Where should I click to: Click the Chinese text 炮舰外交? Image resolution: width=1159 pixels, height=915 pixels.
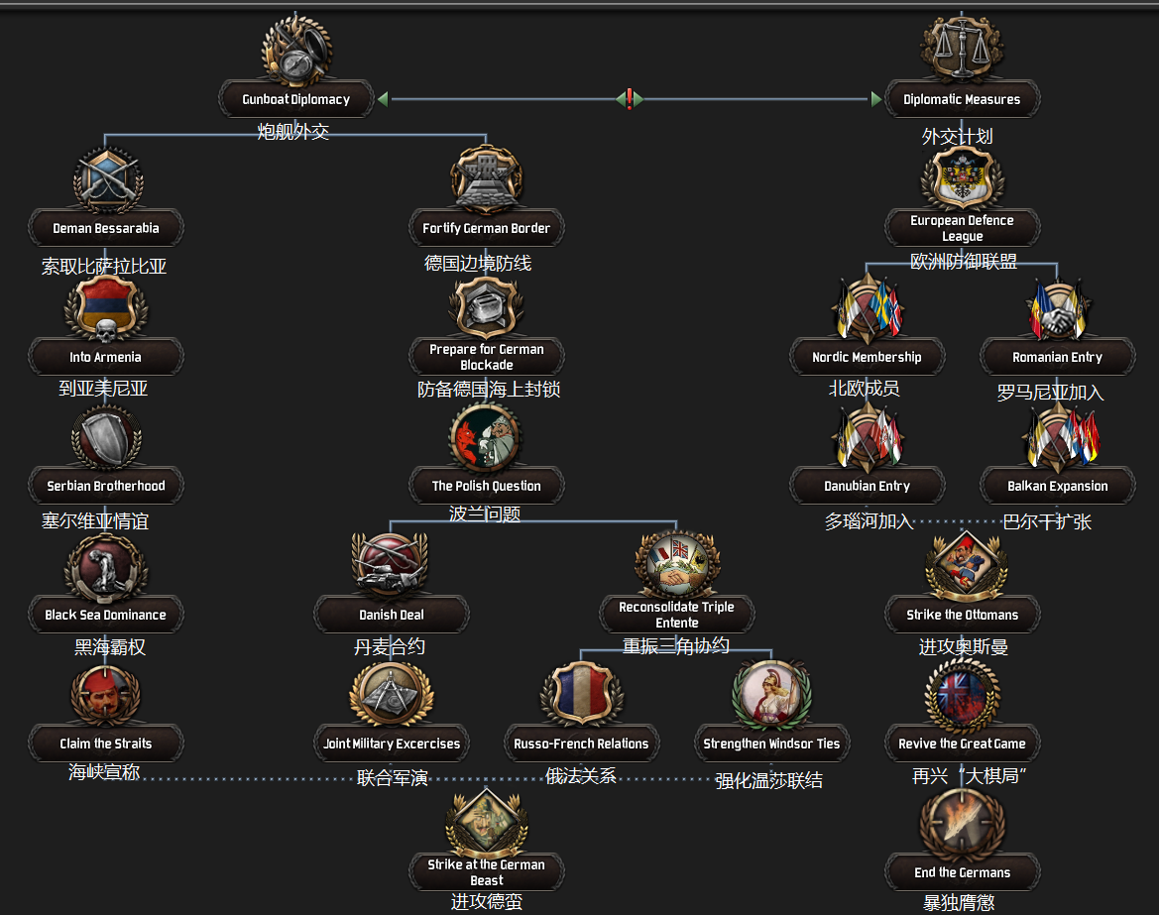point(292,132)
